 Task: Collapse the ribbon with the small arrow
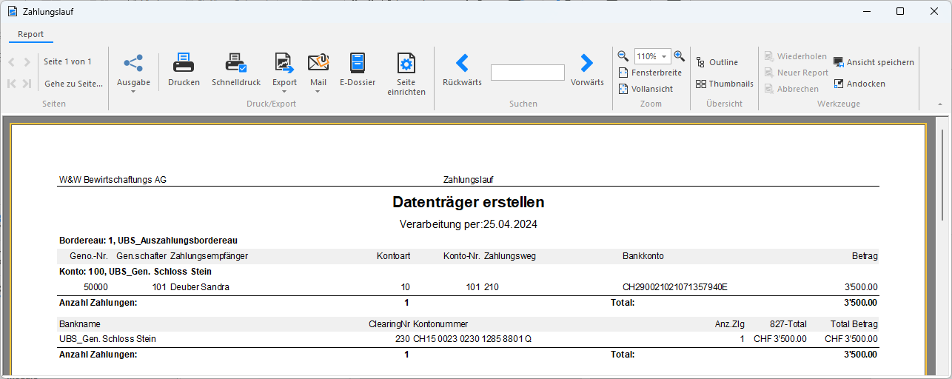[x=940, y=104]
